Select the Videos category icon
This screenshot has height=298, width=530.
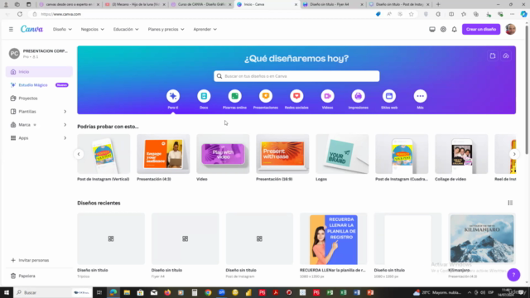[x=328, y=96]
